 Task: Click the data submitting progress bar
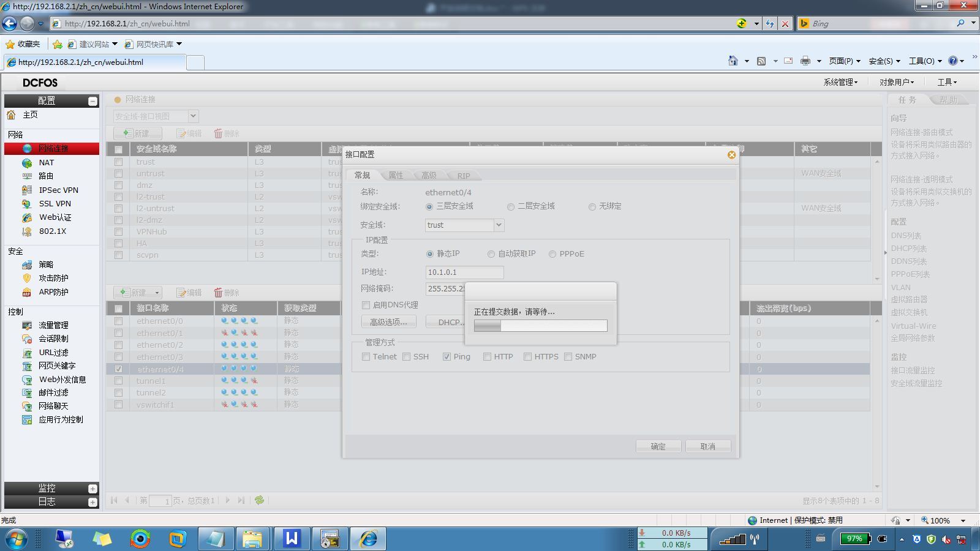pyautogui.click(x=541, y=326)
